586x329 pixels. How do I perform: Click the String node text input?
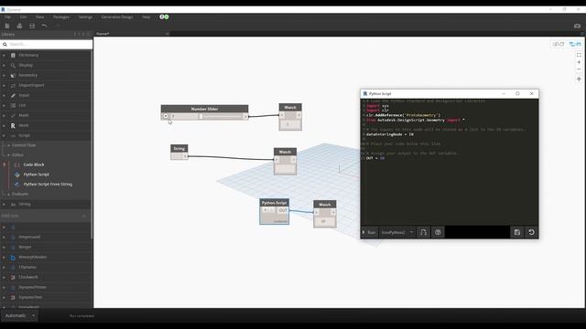tap(177, 156)
